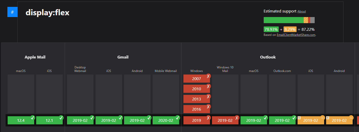Select Outlook macOS 2019-02 cell
The width and height of the screenshot is (359, 132).
[x=253, y=121]
